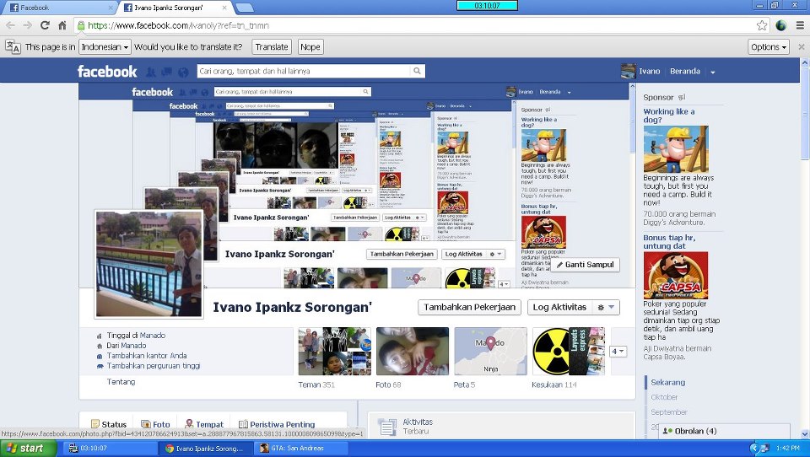Click the search magnifier icon
Image resolution: width=810 pixels, height=457 pixels.
[417, 72]
